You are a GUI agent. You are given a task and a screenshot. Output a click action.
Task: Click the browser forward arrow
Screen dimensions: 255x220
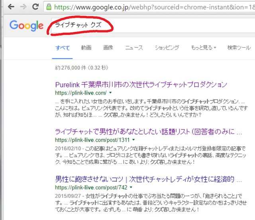point(23,7)
